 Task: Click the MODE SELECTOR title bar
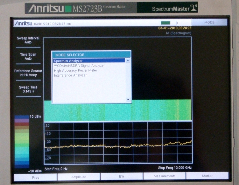(x=91, y=55)
